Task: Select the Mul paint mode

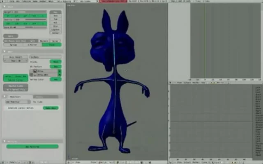Action: (x=55, y=23)
